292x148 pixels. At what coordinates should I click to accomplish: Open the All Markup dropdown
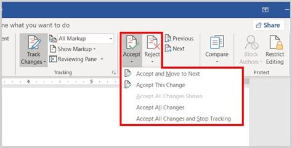[x=86, y=39]
